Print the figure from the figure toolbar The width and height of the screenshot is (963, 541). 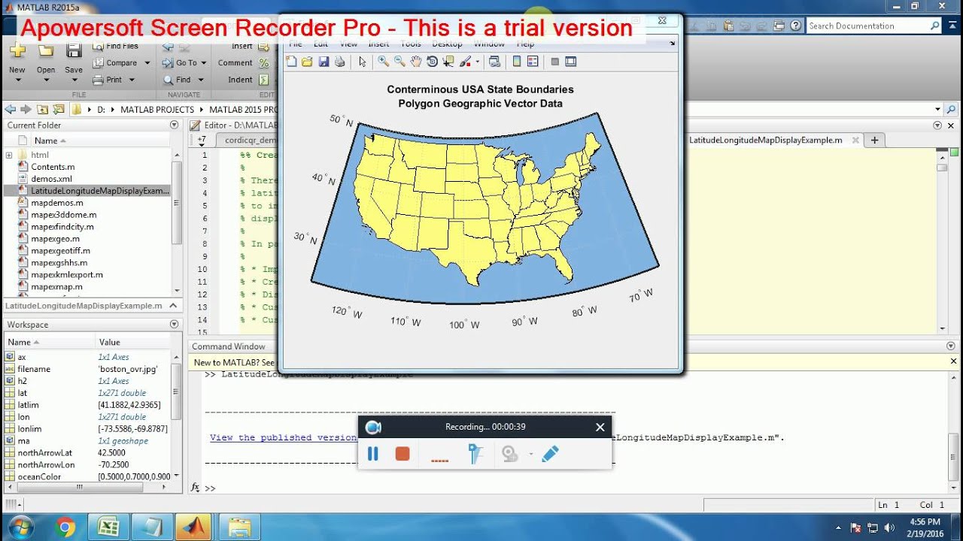[340, 62]
